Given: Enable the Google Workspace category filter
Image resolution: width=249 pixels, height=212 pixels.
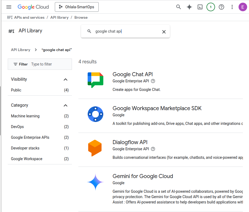Looking at the screenshot, I should coord(26,159).
